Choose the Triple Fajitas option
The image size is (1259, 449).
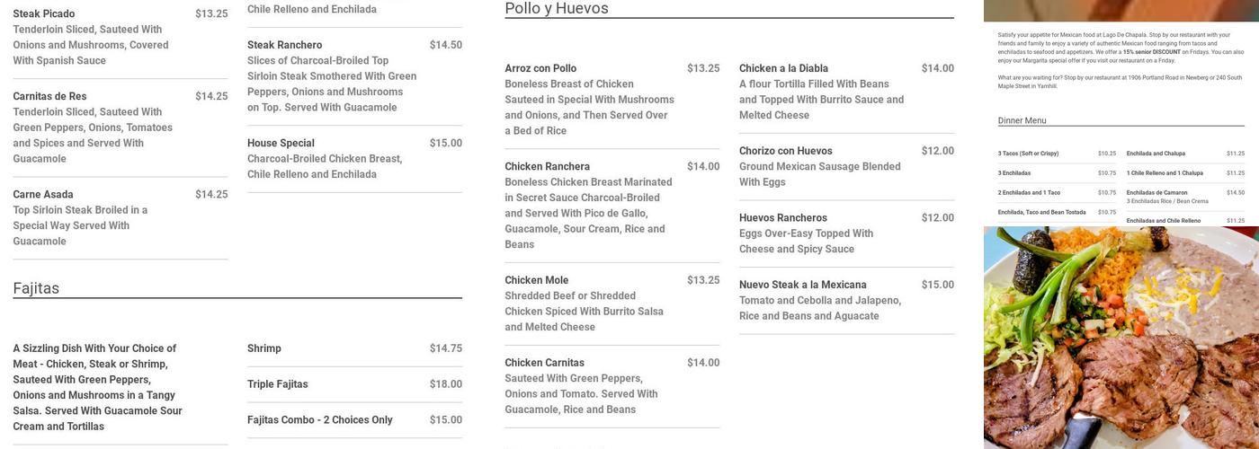point(278,384)
